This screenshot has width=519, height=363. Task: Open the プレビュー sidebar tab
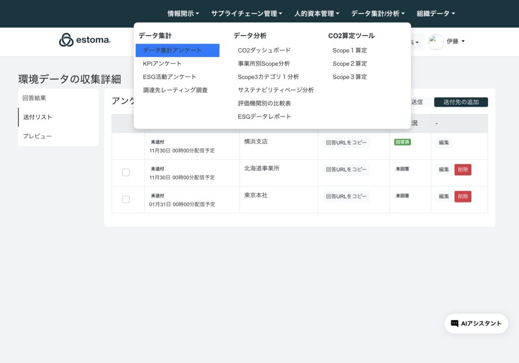point(37,136)
